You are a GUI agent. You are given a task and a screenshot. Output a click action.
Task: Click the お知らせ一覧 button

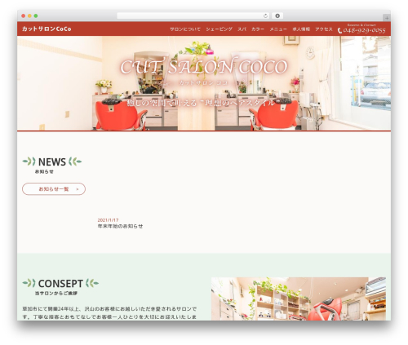[x=54, y=189]
